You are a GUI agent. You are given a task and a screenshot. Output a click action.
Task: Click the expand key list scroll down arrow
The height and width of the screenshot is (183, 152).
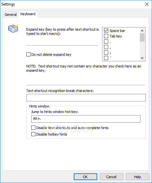(142, 58)
